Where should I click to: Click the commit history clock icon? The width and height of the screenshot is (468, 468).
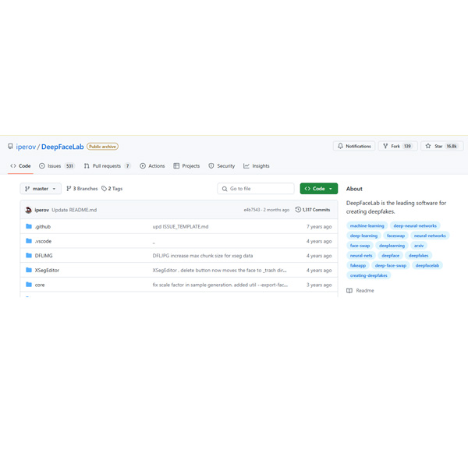point(298,210)
